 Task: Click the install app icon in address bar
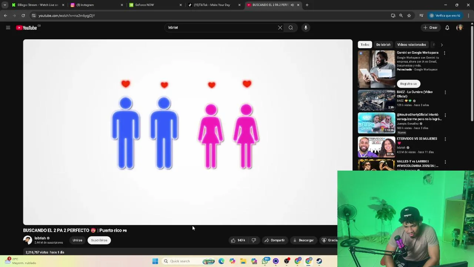coord(393,16)
